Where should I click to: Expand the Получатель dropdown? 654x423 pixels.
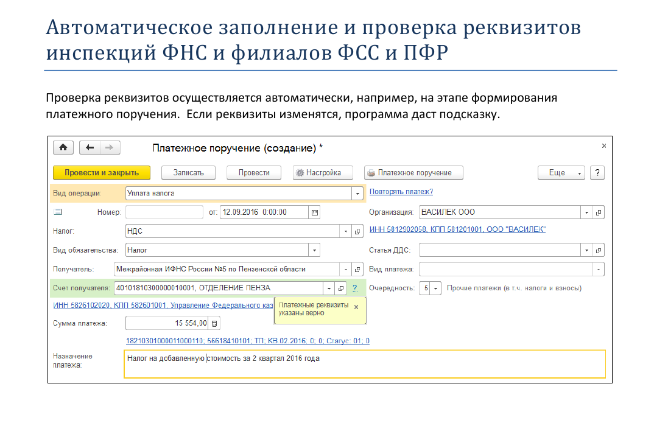(346, 269)
